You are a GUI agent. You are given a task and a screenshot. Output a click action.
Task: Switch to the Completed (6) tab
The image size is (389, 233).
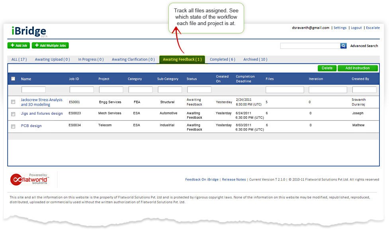[x=222, y=59]
